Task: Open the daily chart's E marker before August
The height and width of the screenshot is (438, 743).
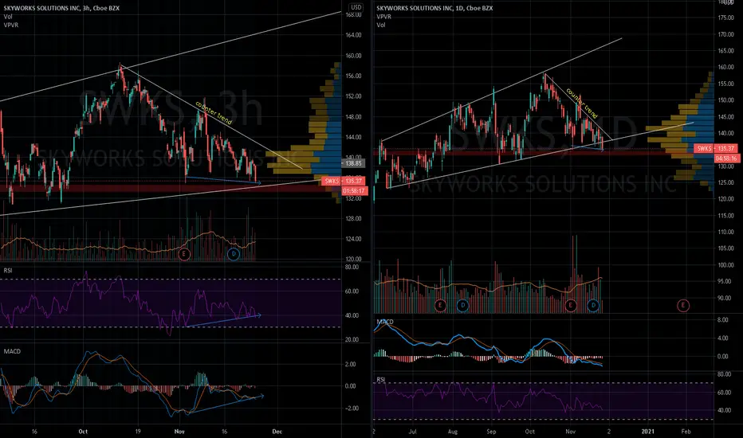Action: (440, 306)
